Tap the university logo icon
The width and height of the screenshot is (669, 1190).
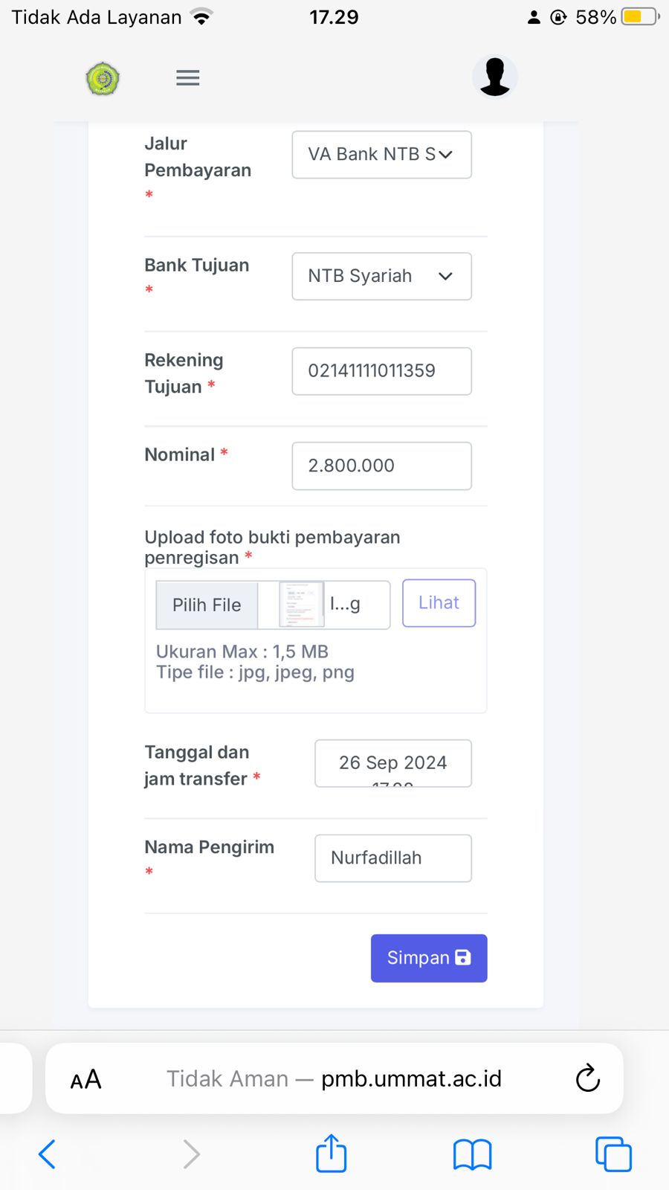[103, 78]
